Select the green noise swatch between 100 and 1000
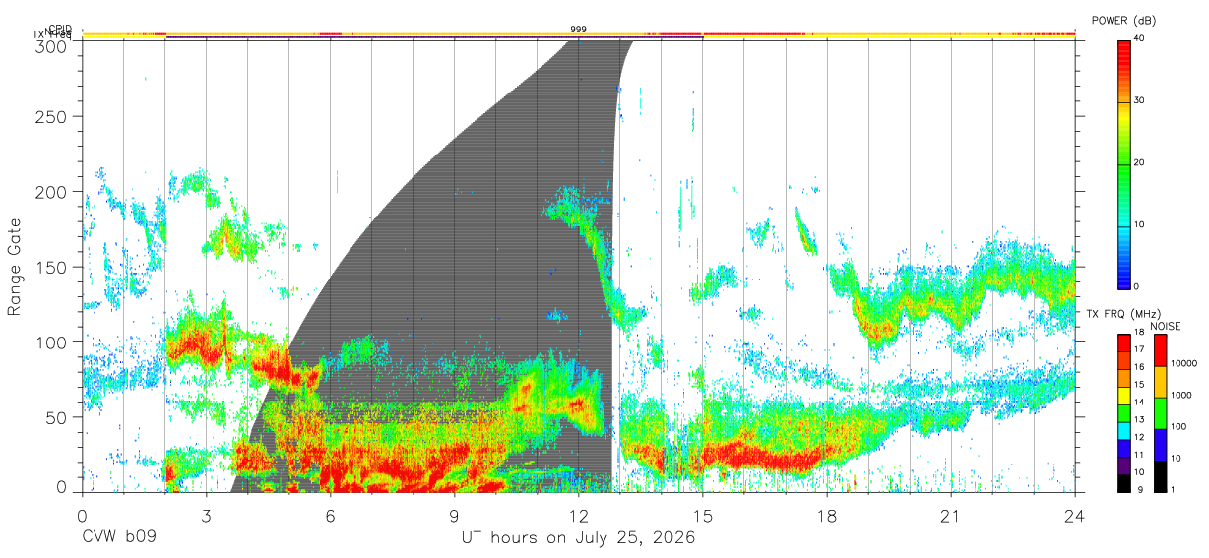The image size is (1209, 558). pos(1161,413)
